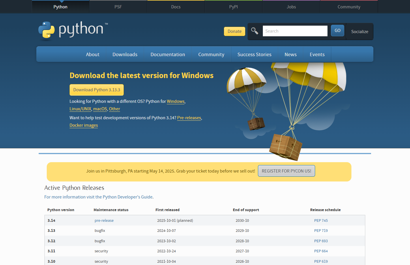The width and height of the screenshot is (410, 265).
Task: Open PEP 745 release schedule link
Action: 321,221
